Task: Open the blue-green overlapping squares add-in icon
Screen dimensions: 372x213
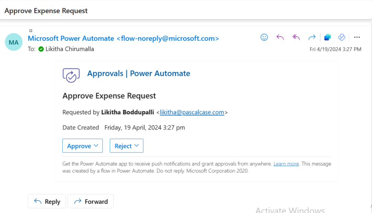Action: (327, 37)
